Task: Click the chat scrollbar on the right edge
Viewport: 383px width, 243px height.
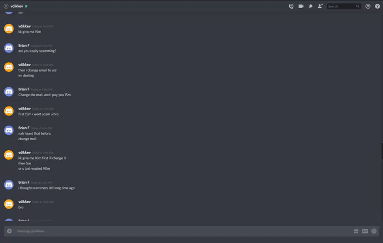Action: [x=382, y=151]
